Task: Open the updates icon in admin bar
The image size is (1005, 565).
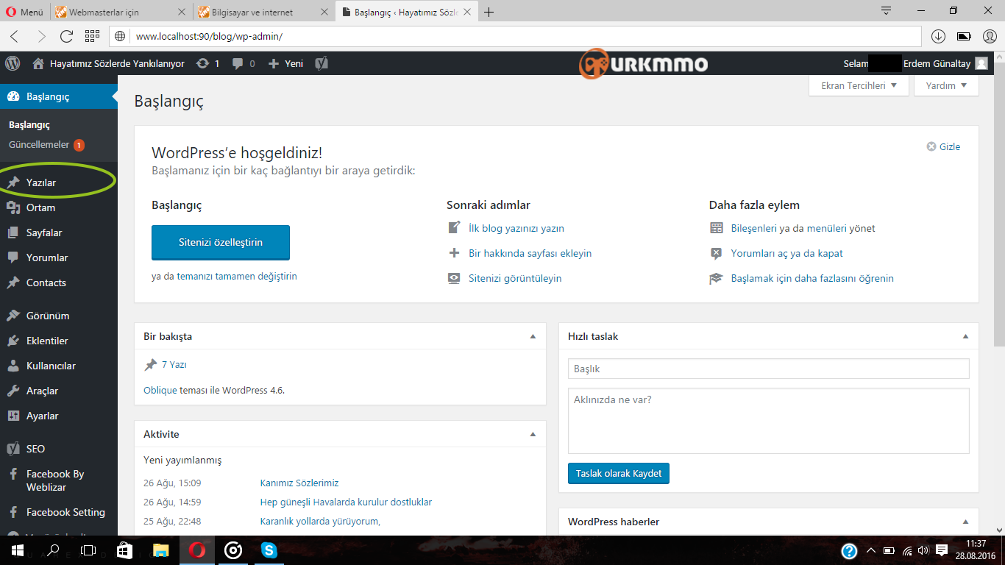Action: point(203,64)
